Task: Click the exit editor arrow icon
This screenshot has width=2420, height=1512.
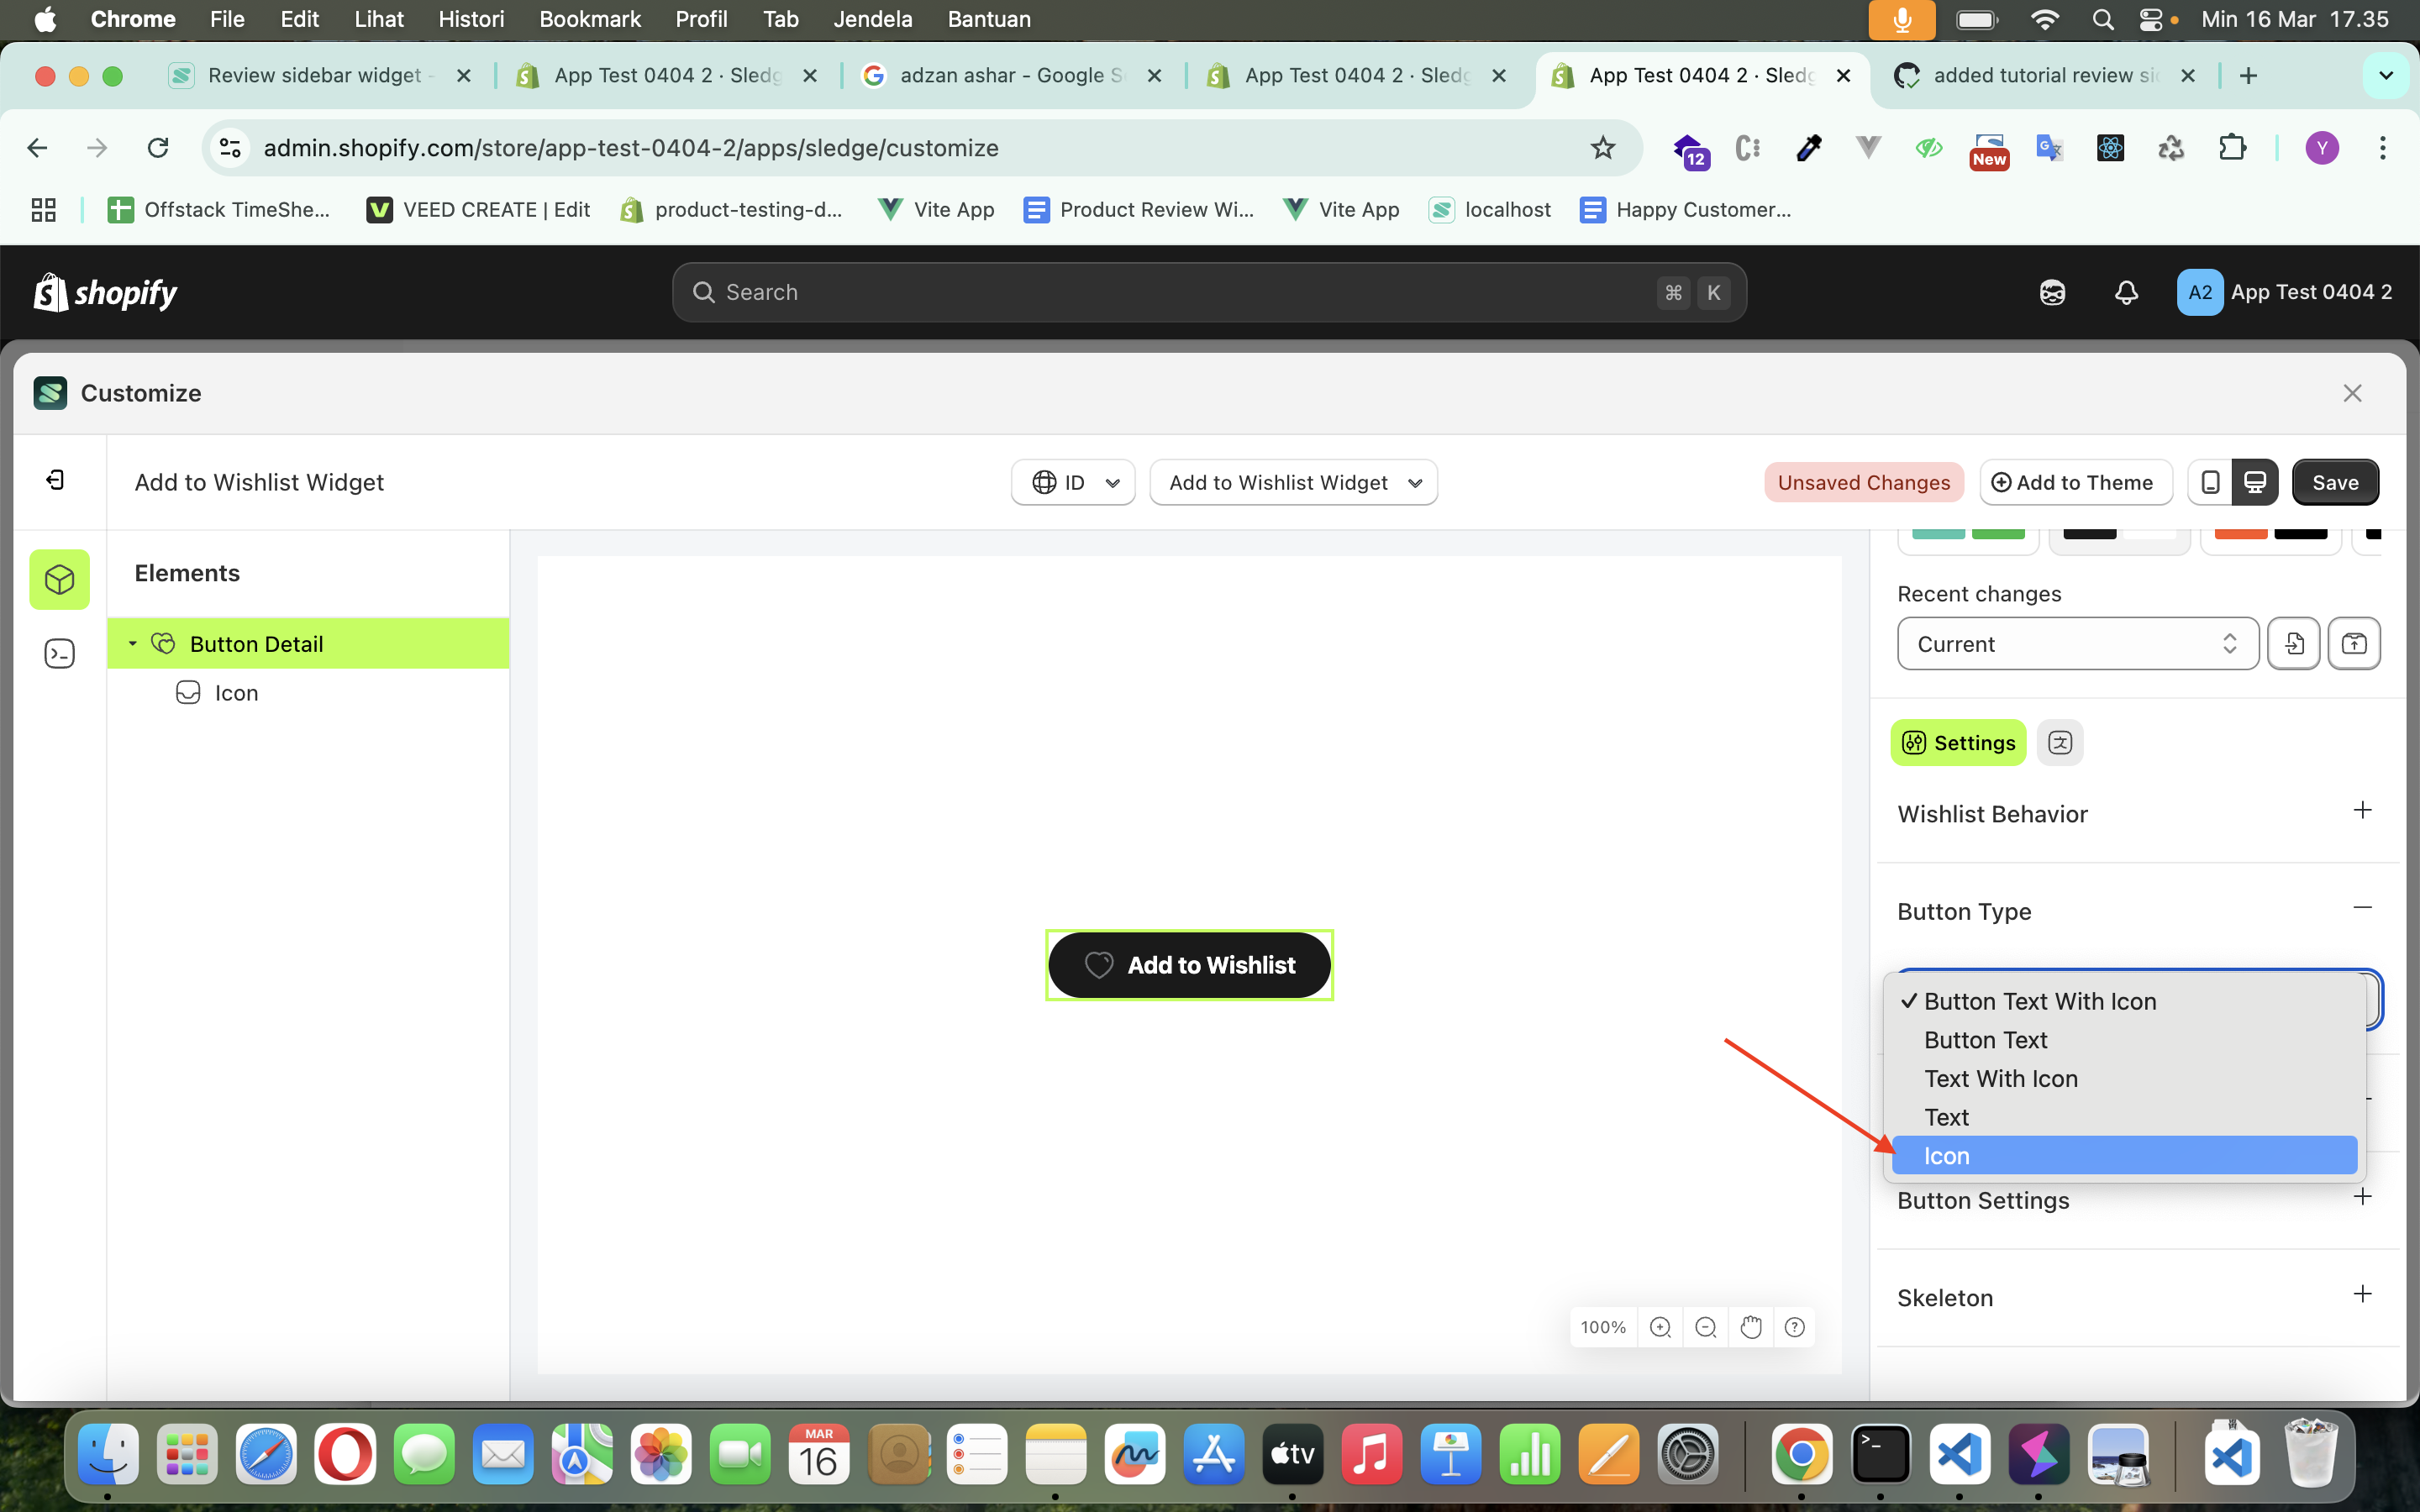Action: (x=56, y=480)
